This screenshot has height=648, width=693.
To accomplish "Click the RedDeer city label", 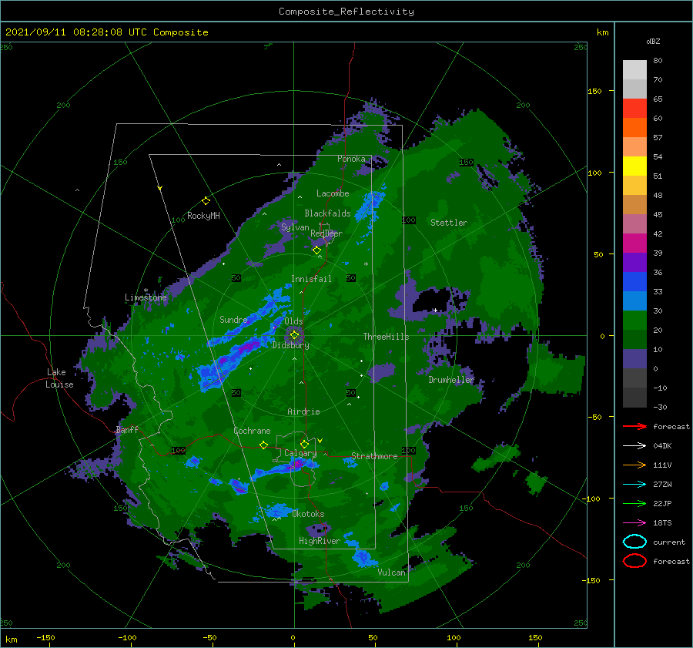I will [x=326, y=233].
